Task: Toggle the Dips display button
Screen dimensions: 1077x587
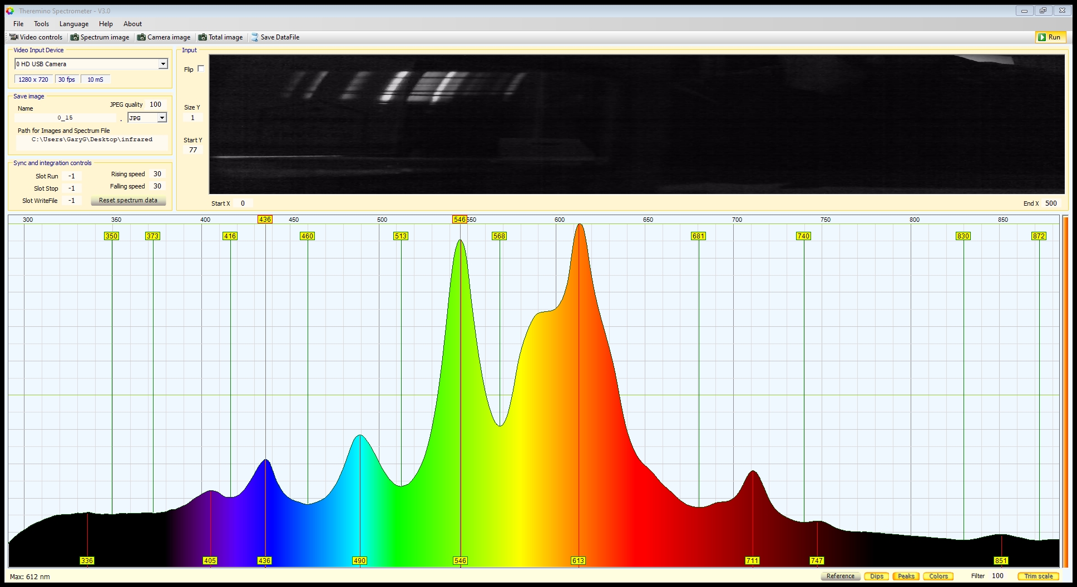Action: pyautogui.click(x=876, y=576)
